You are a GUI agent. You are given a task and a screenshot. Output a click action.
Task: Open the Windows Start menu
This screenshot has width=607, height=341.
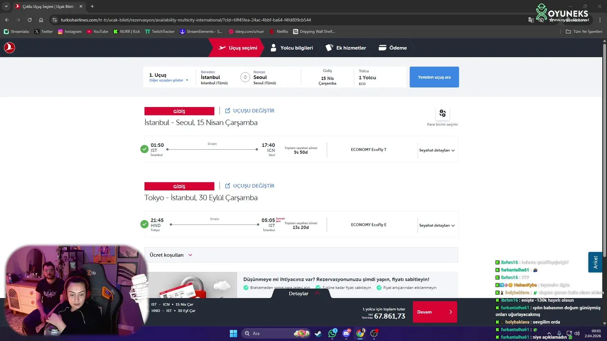click(x=233, y=333)
